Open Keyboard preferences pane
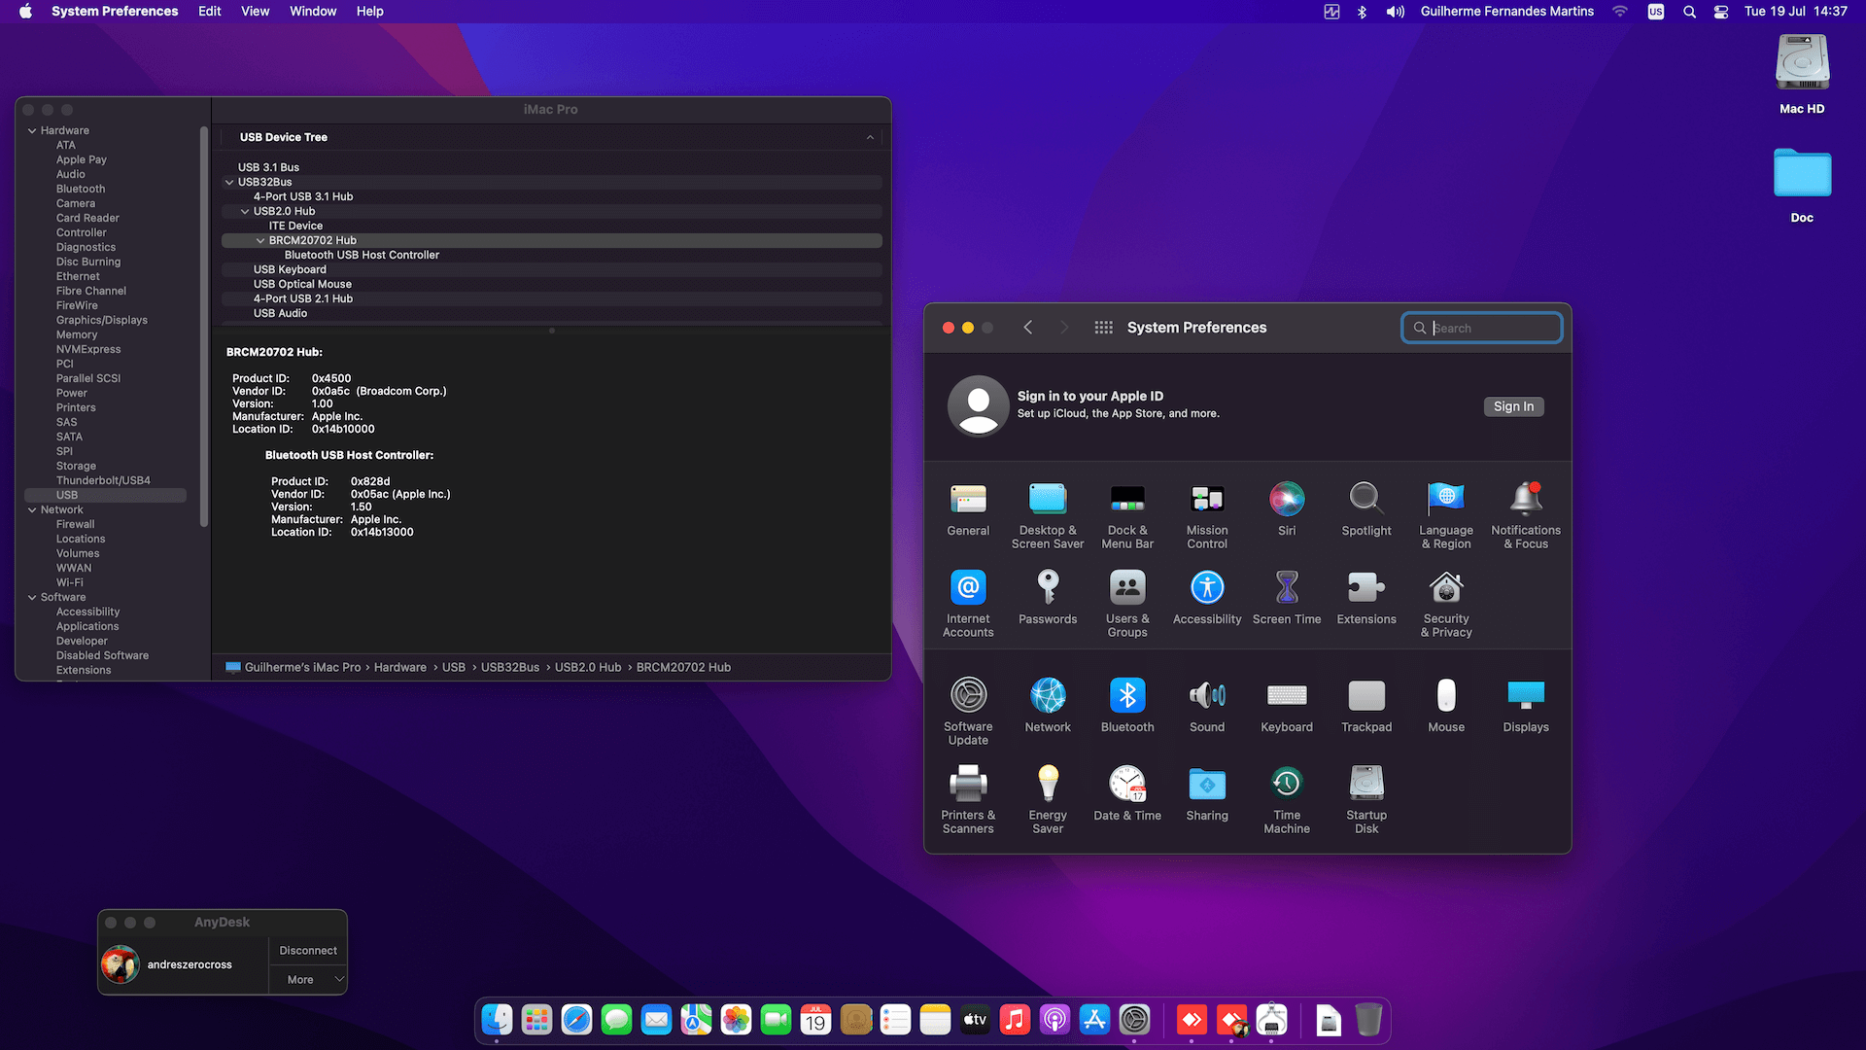Image resolution: width=1866 pixels, height=1050 pixels. click(x=1287, y=706)
